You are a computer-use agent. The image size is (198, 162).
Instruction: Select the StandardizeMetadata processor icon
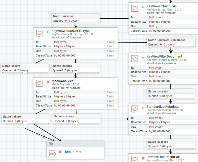coord(134,109)
